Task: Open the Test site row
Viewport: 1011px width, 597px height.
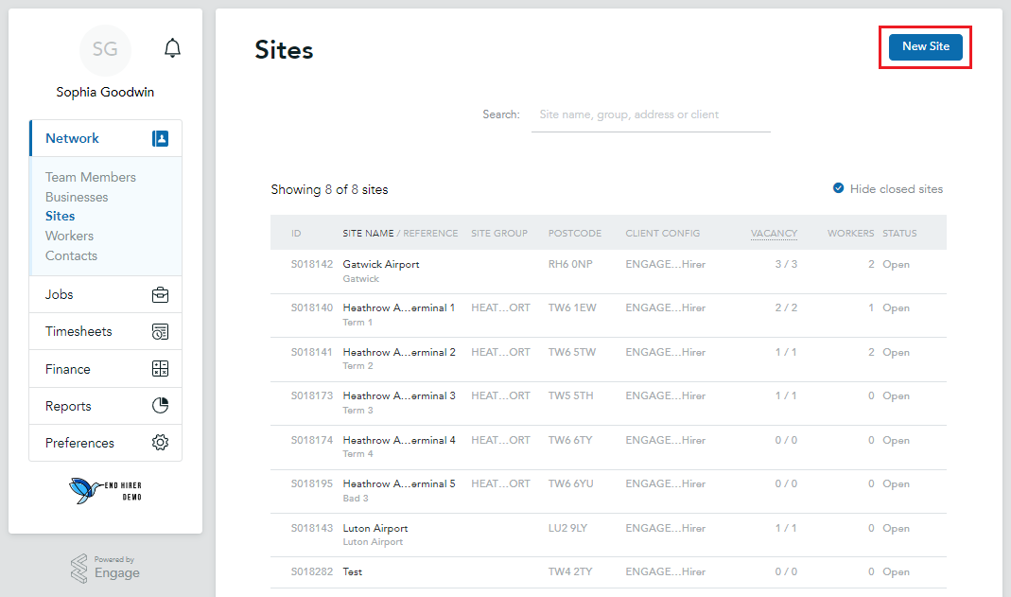Action: pyautogui.click(x=609, y=571)
